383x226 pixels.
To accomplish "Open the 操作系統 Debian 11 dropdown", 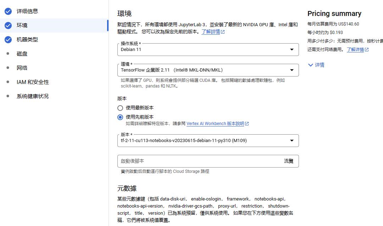I will tap(208, 50).
